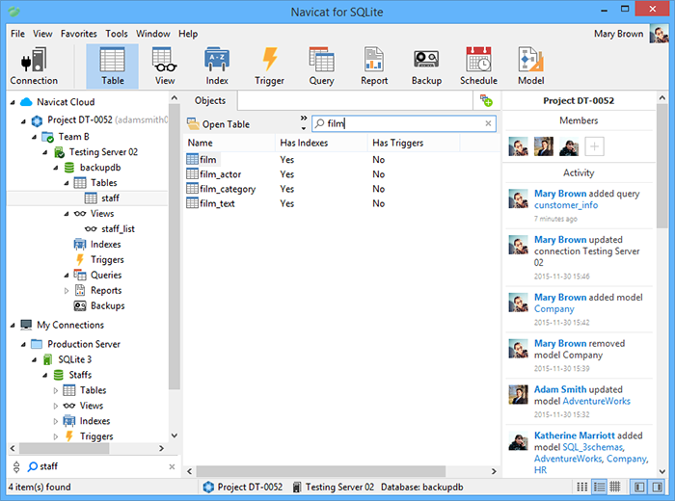
Task: Collapse the backupdb database node
Action: (x=56, y=169)
